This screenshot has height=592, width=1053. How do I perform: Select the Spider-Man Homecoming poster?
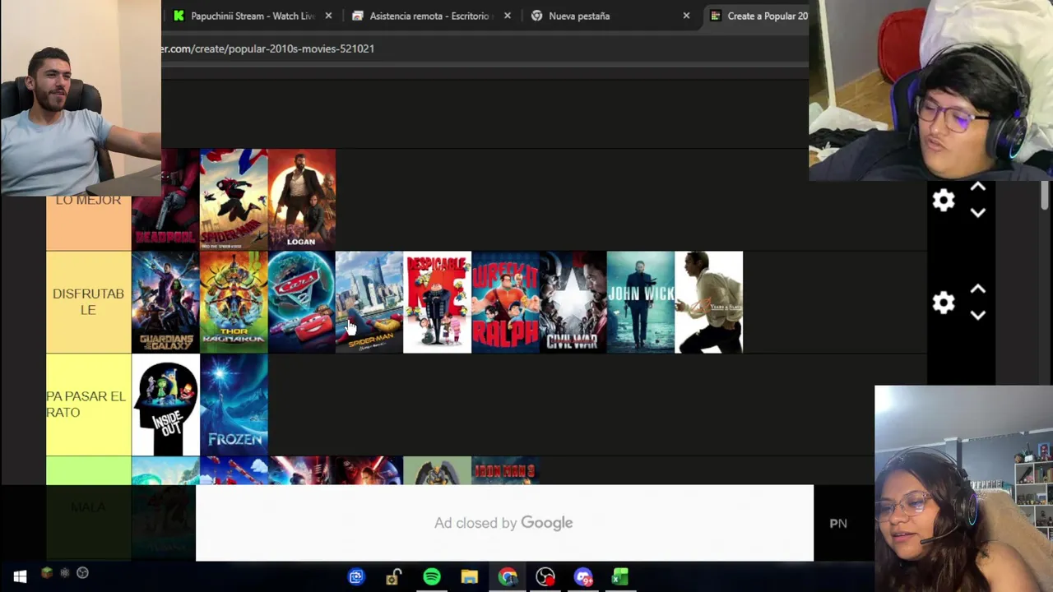point(369,302)
